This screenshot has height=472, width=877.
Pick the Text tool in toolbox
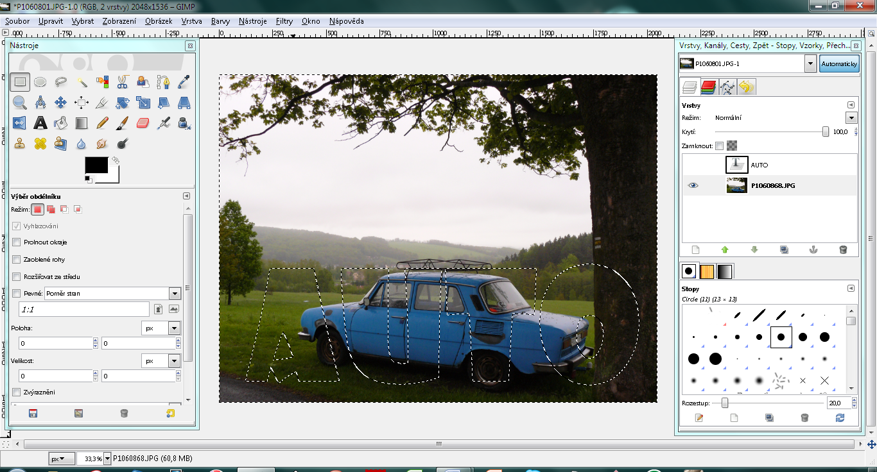[40, 122]
